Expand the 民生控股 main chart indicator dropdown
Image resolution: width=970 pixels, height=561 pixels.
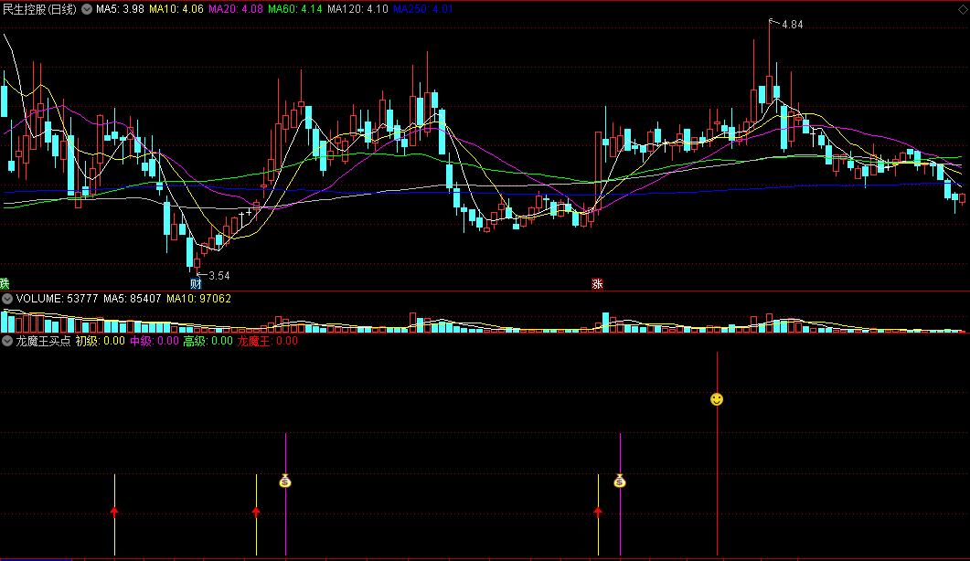tap(87, 9)
